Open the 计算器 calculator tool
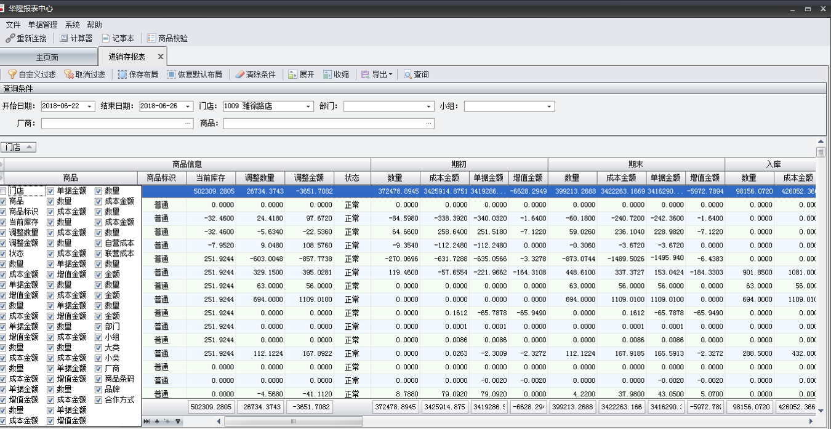Image resolution: width=831 pixels, height=429 pixels. [63, 38]
